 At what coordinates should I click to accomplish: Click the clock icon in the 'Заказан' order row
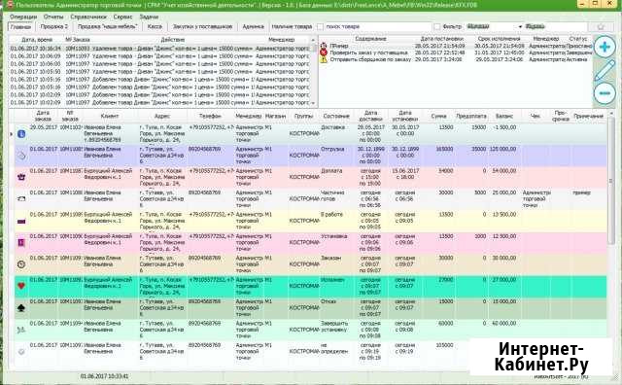[x=21, y=263]
